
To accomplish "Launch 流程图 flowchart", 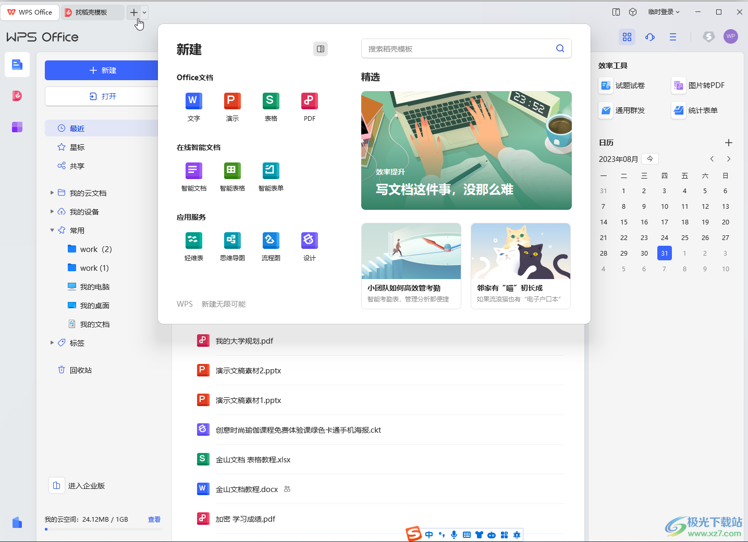I will coord(271,246).
